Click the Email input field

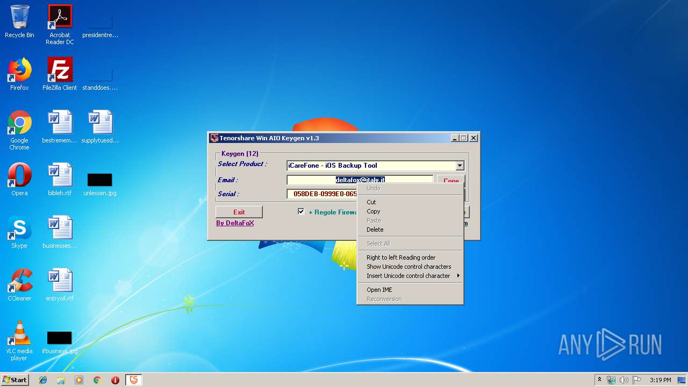(360, 180)
